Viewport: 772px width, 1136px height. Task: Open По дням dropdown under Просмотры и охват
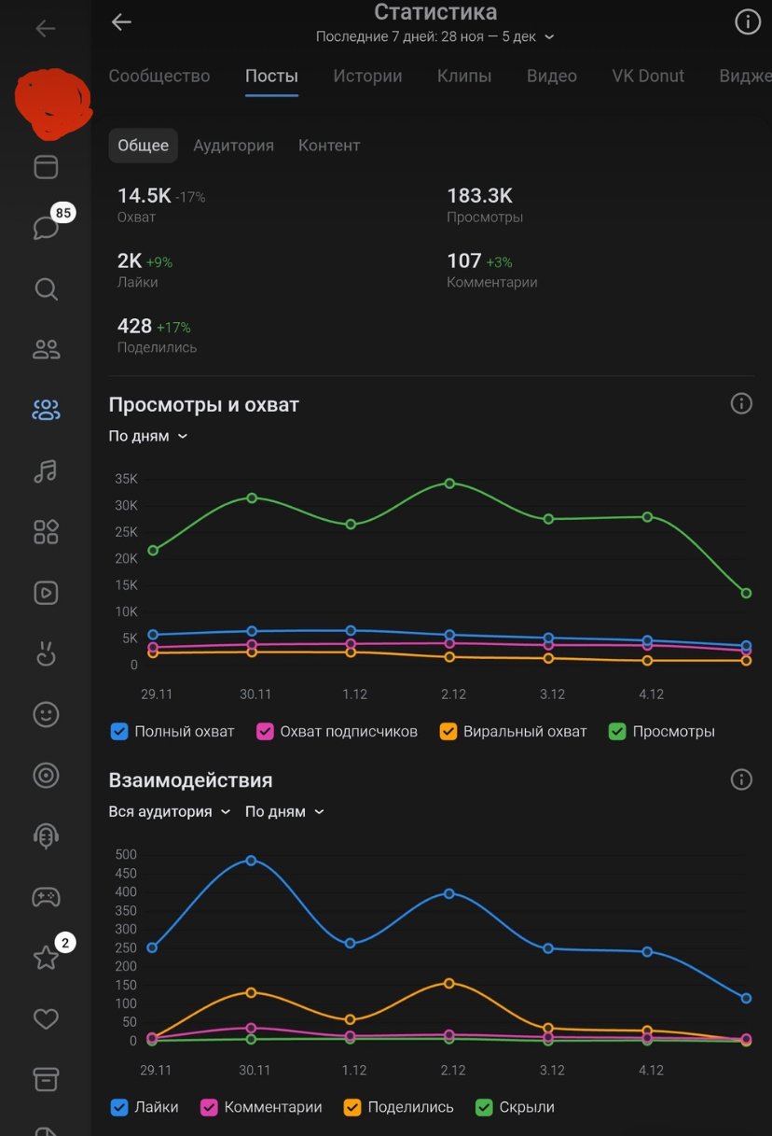147,436
